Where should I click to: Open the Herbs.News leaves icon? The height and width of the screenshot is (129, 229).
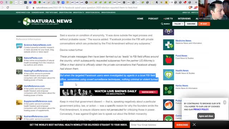point(169,90)
